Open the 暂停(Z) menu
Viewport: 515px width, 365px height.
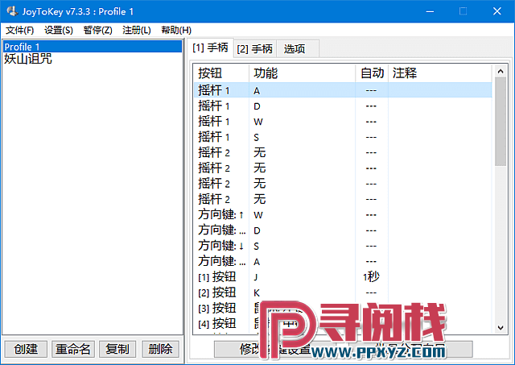coord(97,31)
